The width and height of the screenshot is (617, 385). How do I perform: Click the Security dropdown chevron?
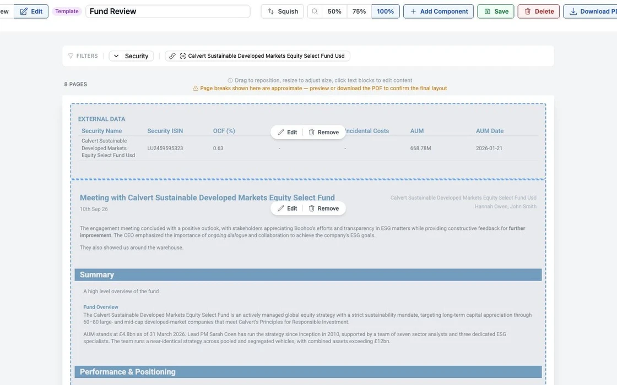[116, 56]
